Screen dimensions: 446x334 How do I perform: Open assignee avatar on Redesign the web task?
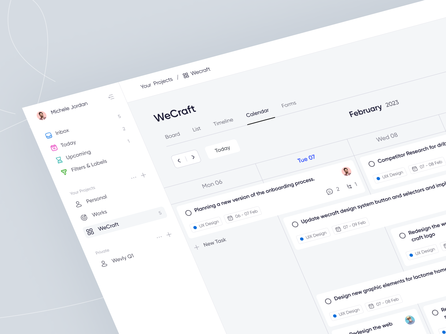click(x=410, y=320)
